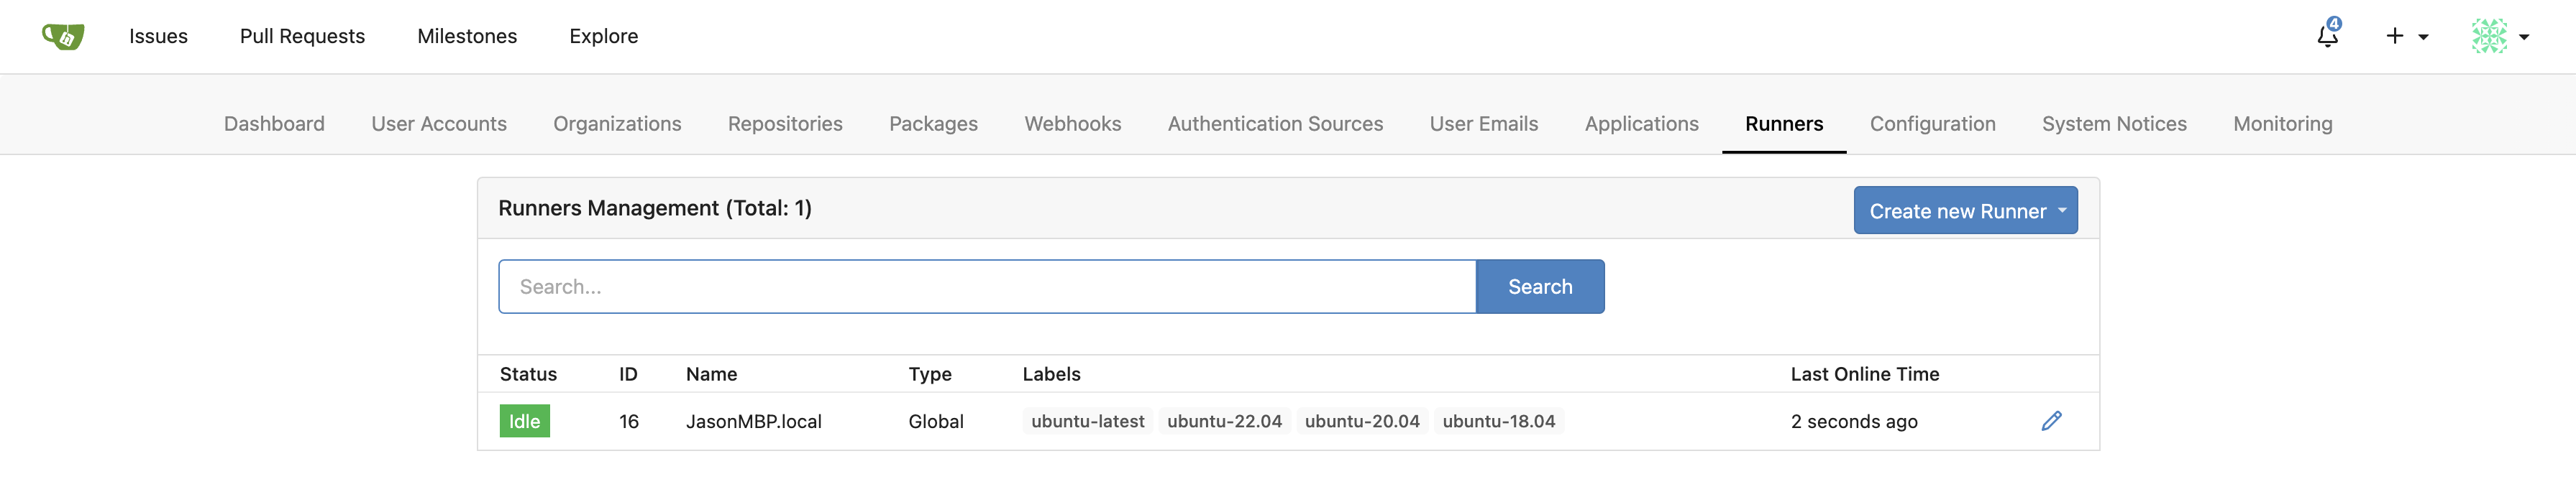This screenshot has height=497, width=2576.
Task: Click the pencil edit icon for JasonMBP.local
Action: 2051,421
